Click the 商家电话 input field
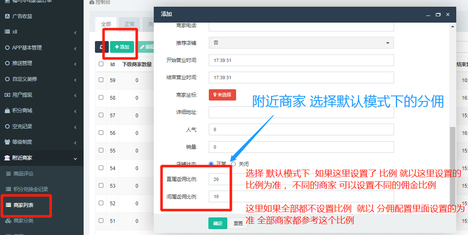Screen dimensions: 468x235 pos(301,27)
